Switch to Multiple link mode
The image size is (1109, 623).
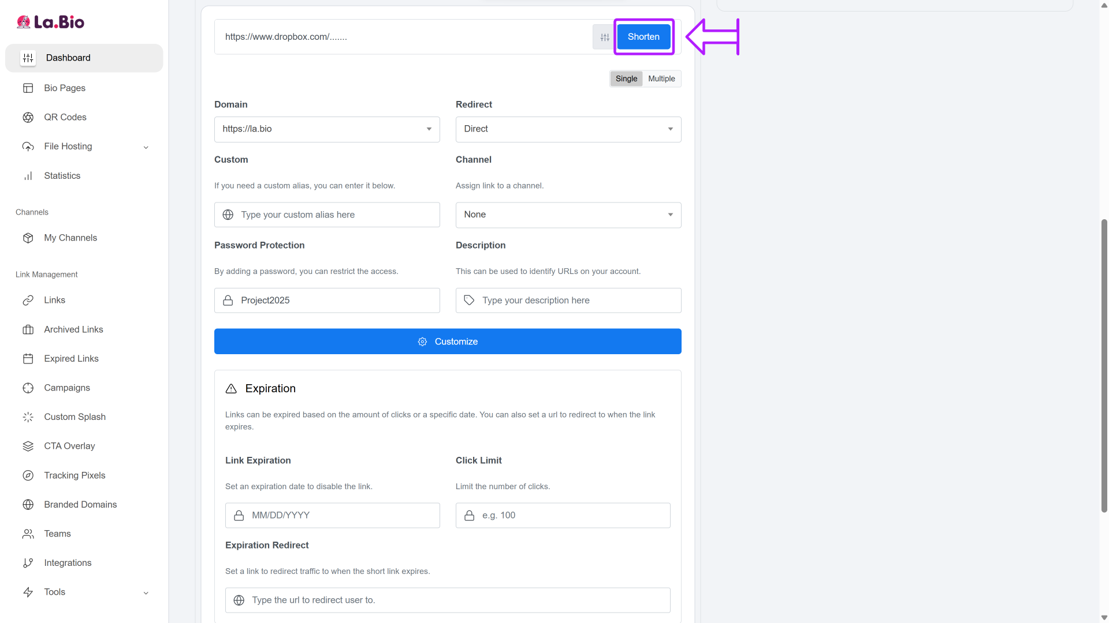coord(661,78)
